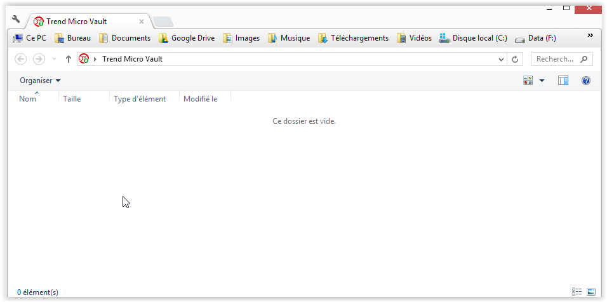Viewport: 607px width, 302px height.
Task: Sort by Modifié le column
Action: [205, 98]
